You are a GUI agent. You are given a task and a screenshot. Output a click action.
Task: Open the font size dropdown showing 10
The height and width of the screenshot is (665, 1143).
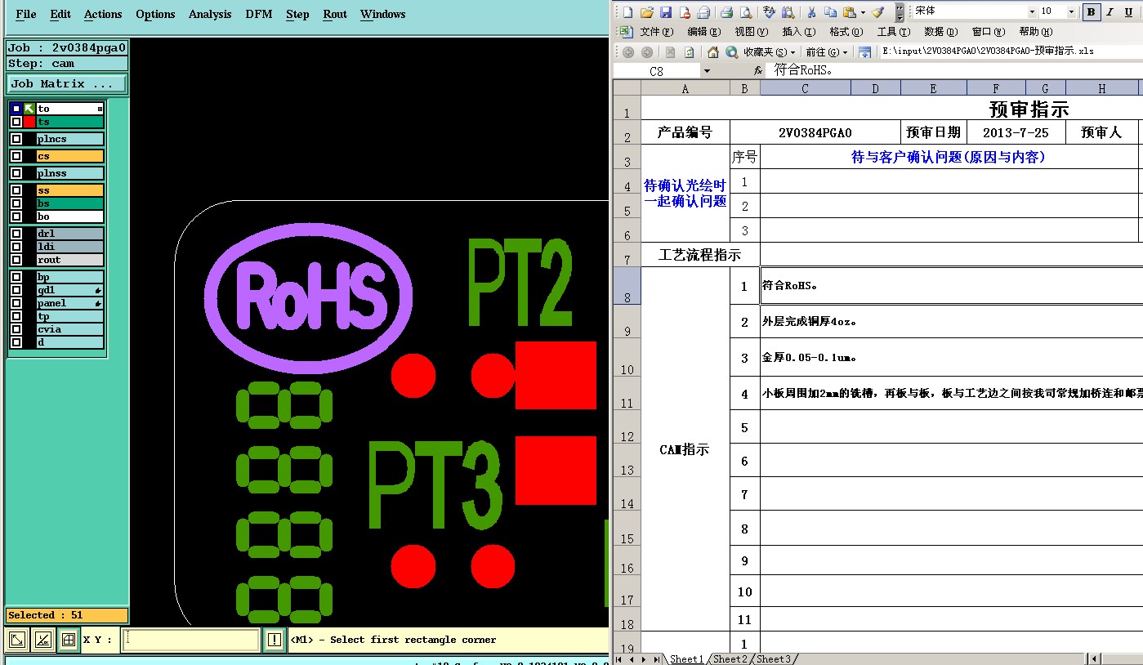tap(1071, 11)
